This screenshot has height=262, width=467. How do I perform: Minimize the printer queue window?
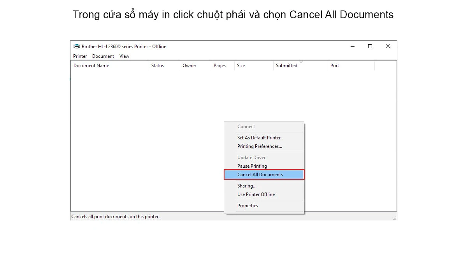pyautogui.click(x=353, y=46)
